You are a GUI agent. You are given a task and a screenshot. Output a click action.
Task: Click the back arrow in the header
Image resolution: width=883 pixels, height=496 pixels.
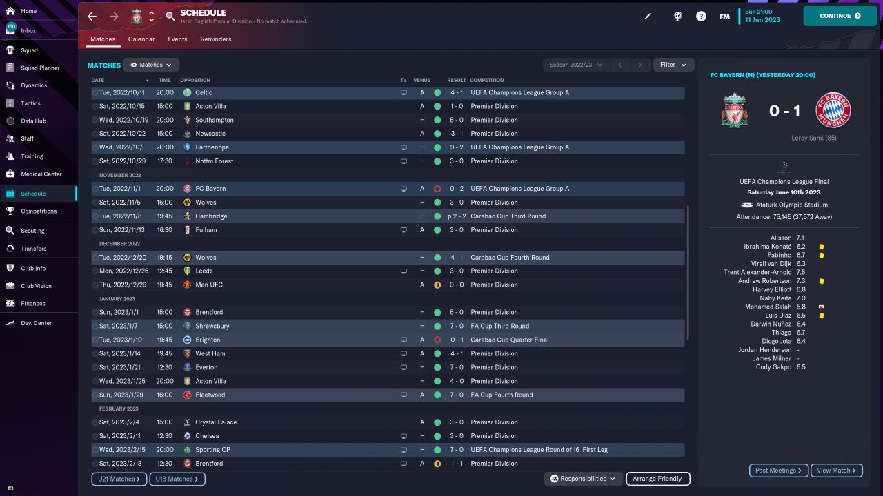click(92, 16)
